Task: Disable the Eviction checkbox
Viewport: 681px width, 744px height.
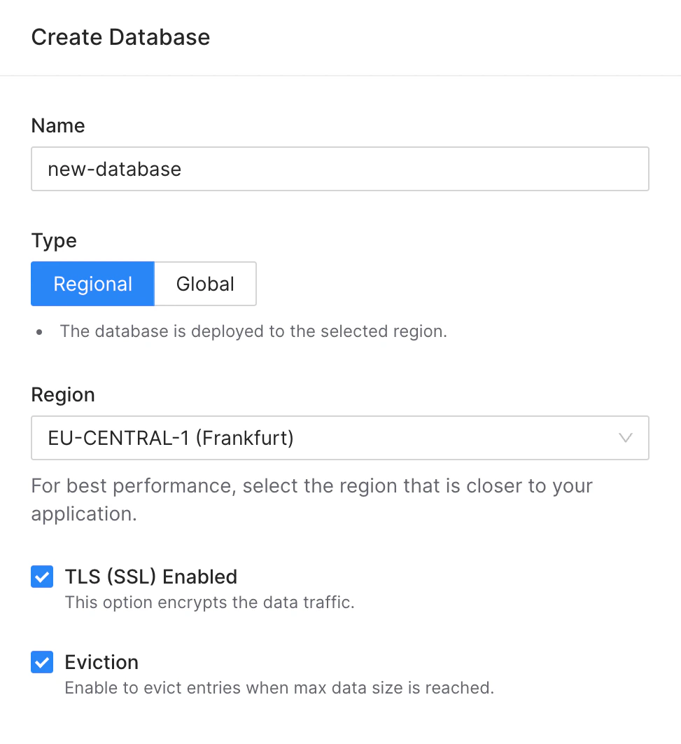Action: (x=42, y=663)
